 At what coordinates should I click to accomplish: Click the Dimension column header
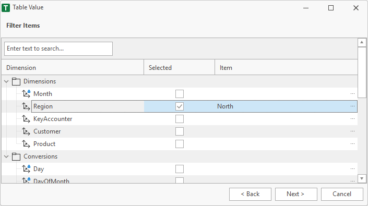pyautogui.click(x=73, y=68)
